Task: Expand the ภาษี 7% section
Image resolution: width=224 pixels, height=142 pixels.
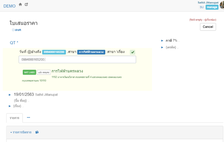Action: (x=162, y=41)
